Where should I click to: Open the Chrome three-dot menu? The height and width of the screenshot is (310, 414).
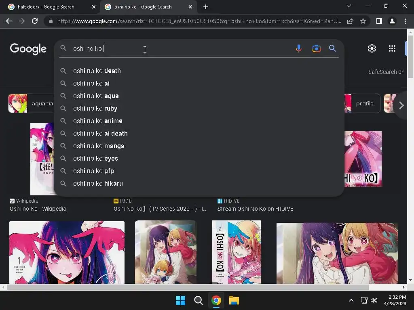point(405,21)
